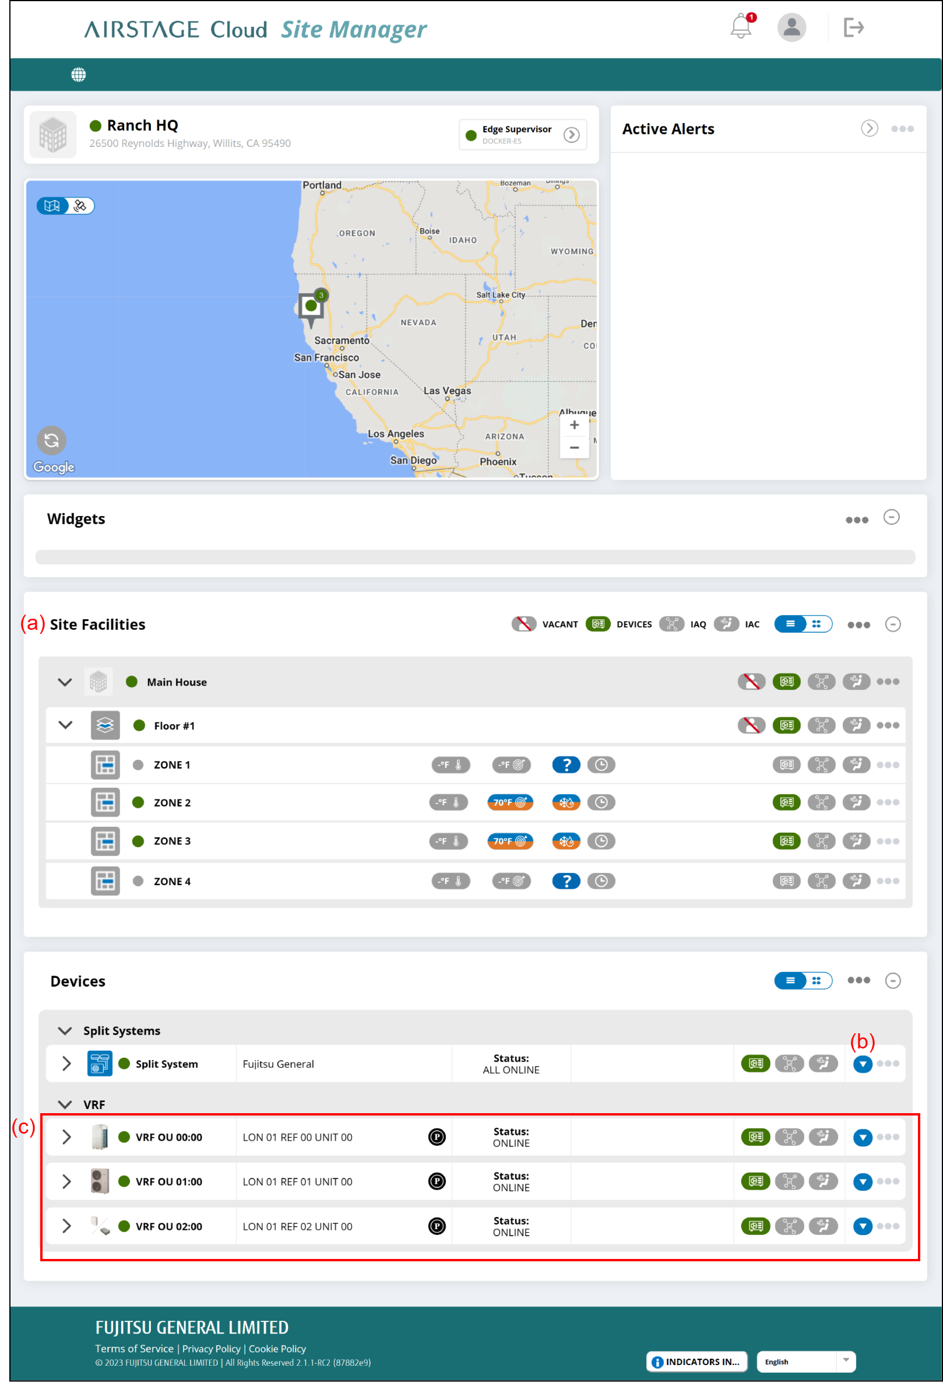Click ZONE 2 schedule clock icon
Viewport: 943px width, 1382px height.
click(601, 803)
